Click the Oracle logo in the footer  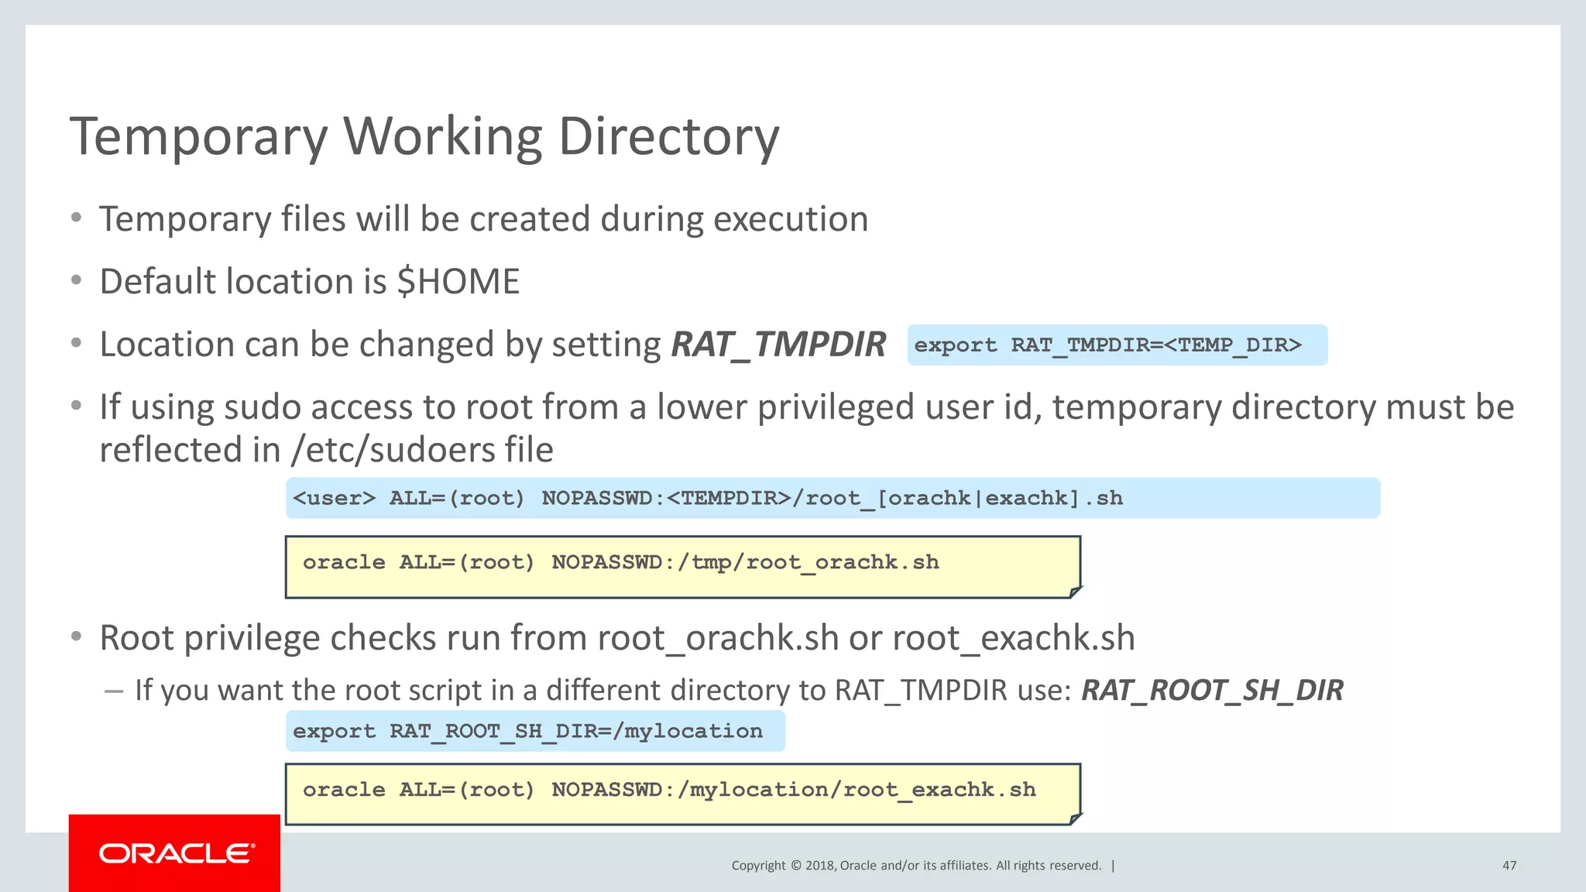(175, 853)
